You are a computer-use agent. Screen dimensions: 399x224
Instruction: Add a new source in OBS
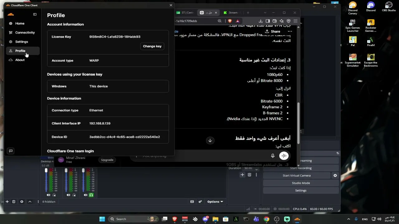pos(7,202)
